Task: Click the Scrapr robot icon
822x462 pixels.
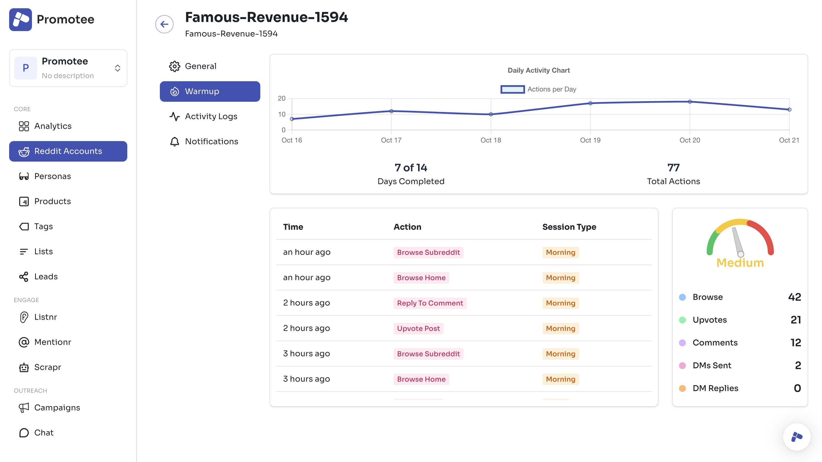Action: point(24,367)
